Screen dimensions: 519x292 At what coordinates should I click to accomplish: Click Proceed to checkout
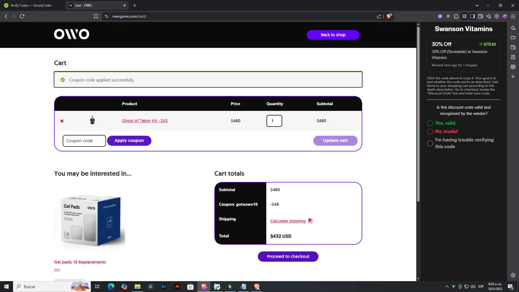point(288,256)
